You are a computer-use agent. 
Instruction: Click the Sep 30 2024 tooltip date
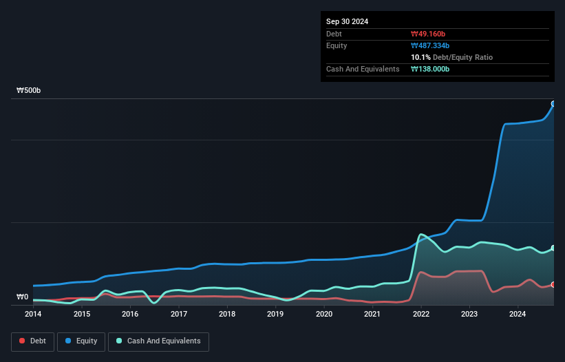coord(347,21)
